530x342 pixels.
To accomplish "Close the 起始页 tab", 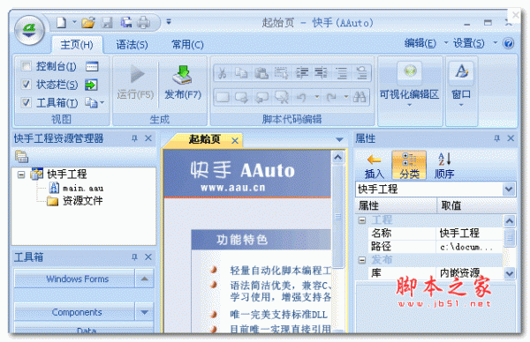I will coord(235,141).
